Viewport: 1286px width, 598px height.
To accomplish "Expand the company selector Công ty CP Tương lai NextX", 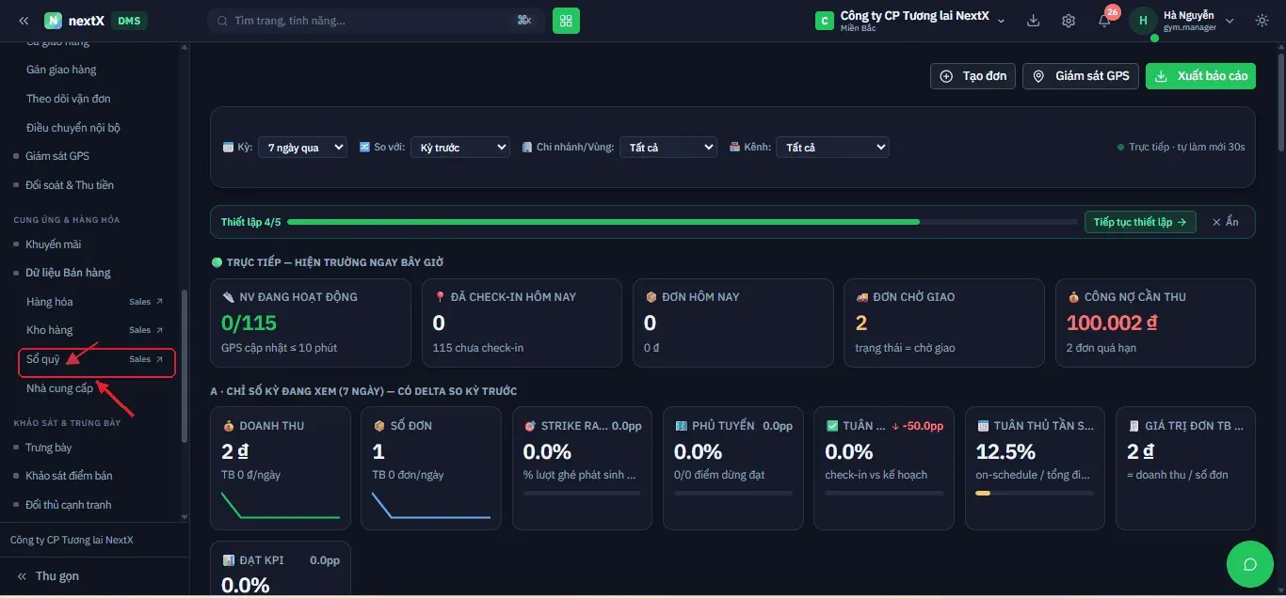I will pyautogui.click(x=911, y=21).
